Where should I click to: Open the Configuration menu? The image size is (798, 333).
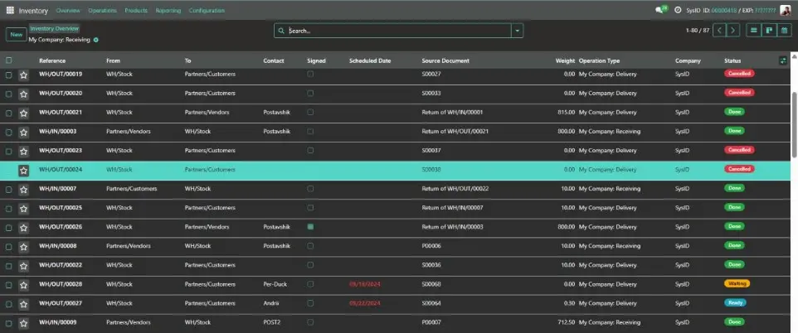(207, 11)
